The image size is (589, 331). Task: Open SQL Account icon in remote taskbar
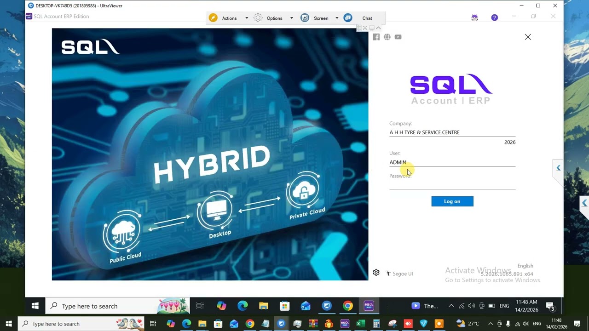tap(369, 306)
